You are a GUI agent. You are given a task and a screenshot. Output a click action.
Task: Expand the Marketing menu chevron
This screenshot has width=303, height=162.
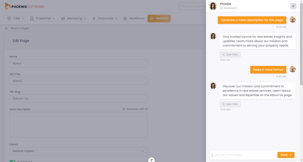coord(85,19)
